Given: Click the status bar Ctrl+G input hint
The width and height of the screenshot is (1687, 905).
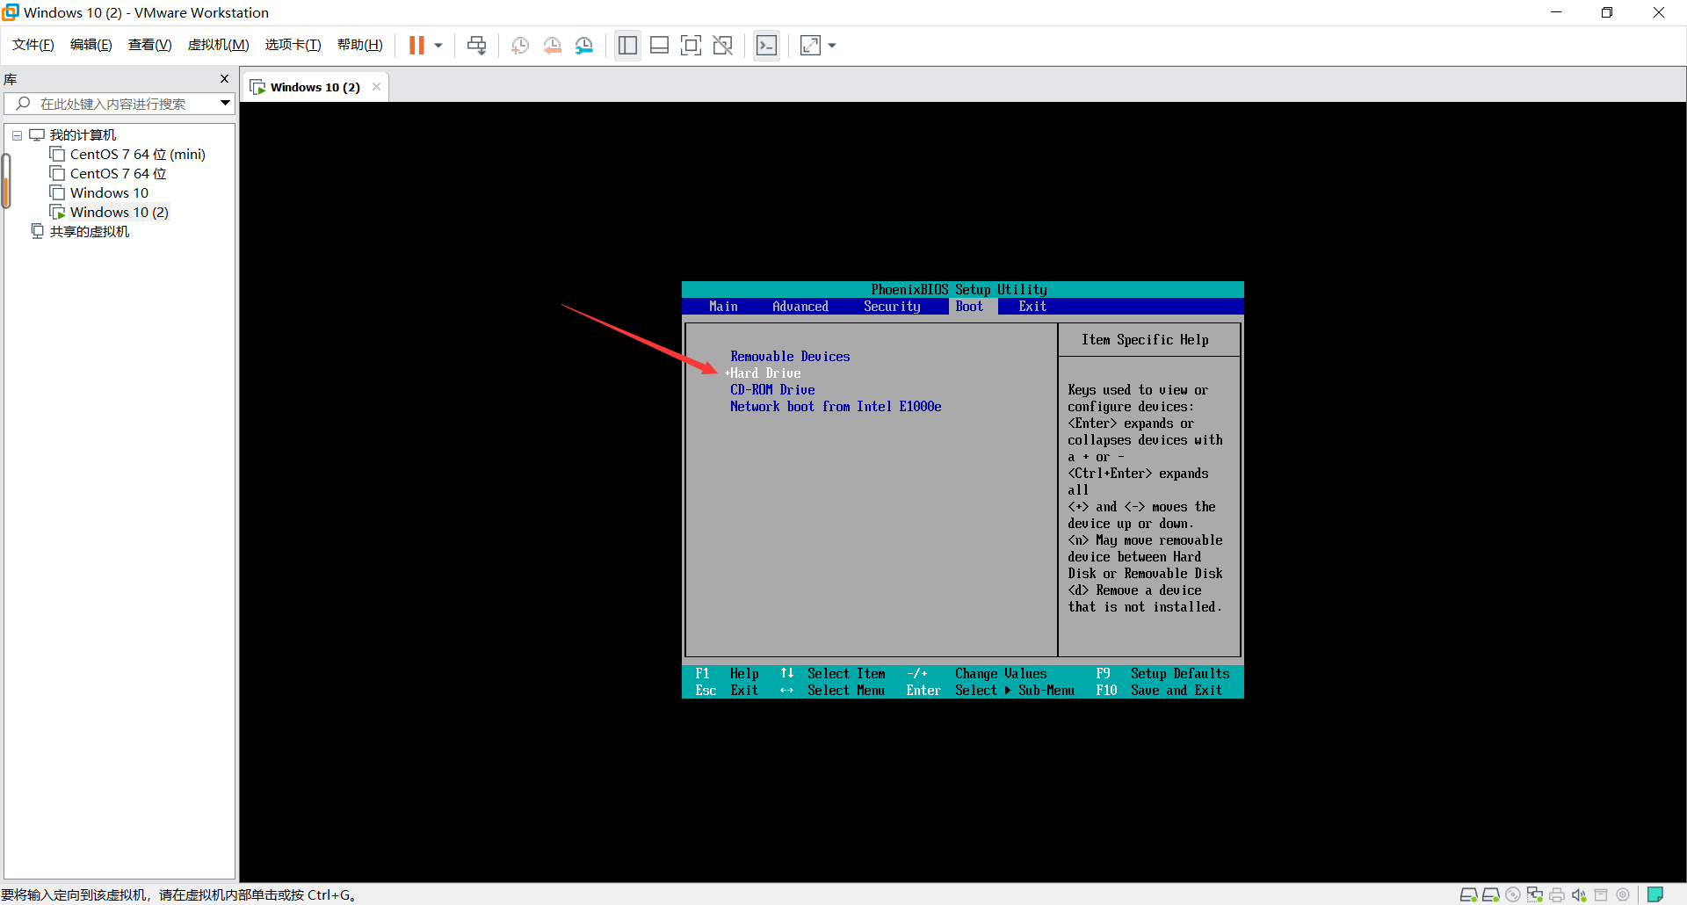Looking at the screenshot, I should pos(177,894).
